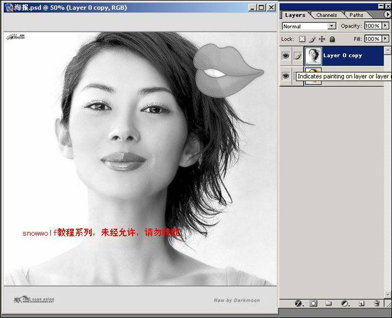Expand the Opacity slider arrow

click(x=386, y=26)
